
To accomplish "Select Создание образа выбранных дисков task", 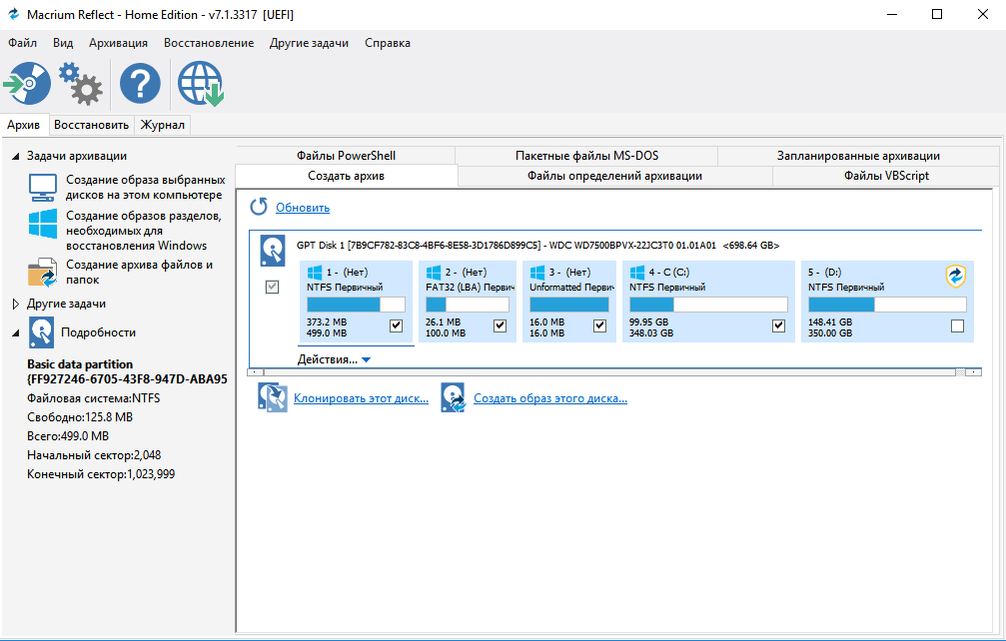I will [145, 187].
